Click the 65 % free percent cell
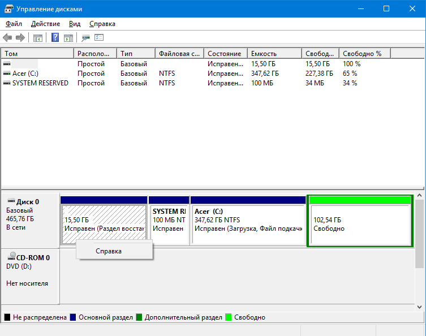 (350, 74)
